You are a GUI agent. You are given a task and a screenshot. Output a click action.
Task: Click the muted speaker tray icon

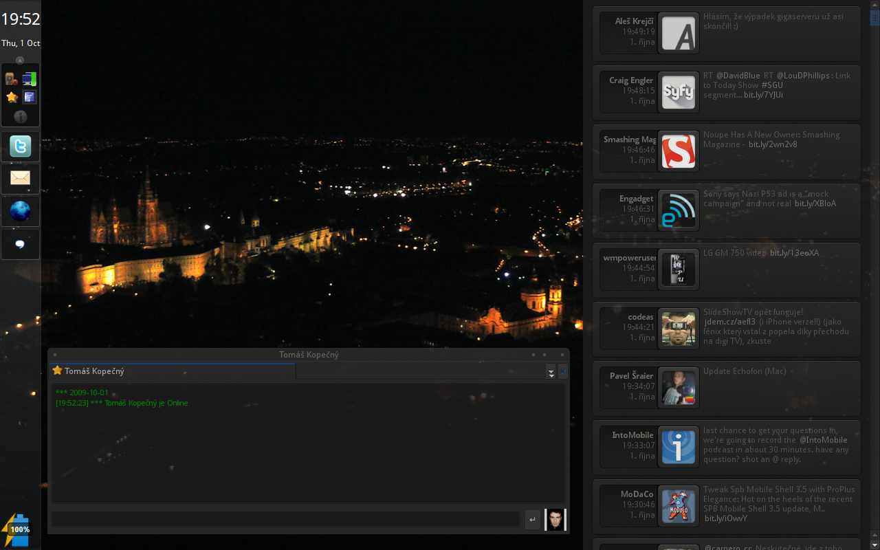(12, 78)
